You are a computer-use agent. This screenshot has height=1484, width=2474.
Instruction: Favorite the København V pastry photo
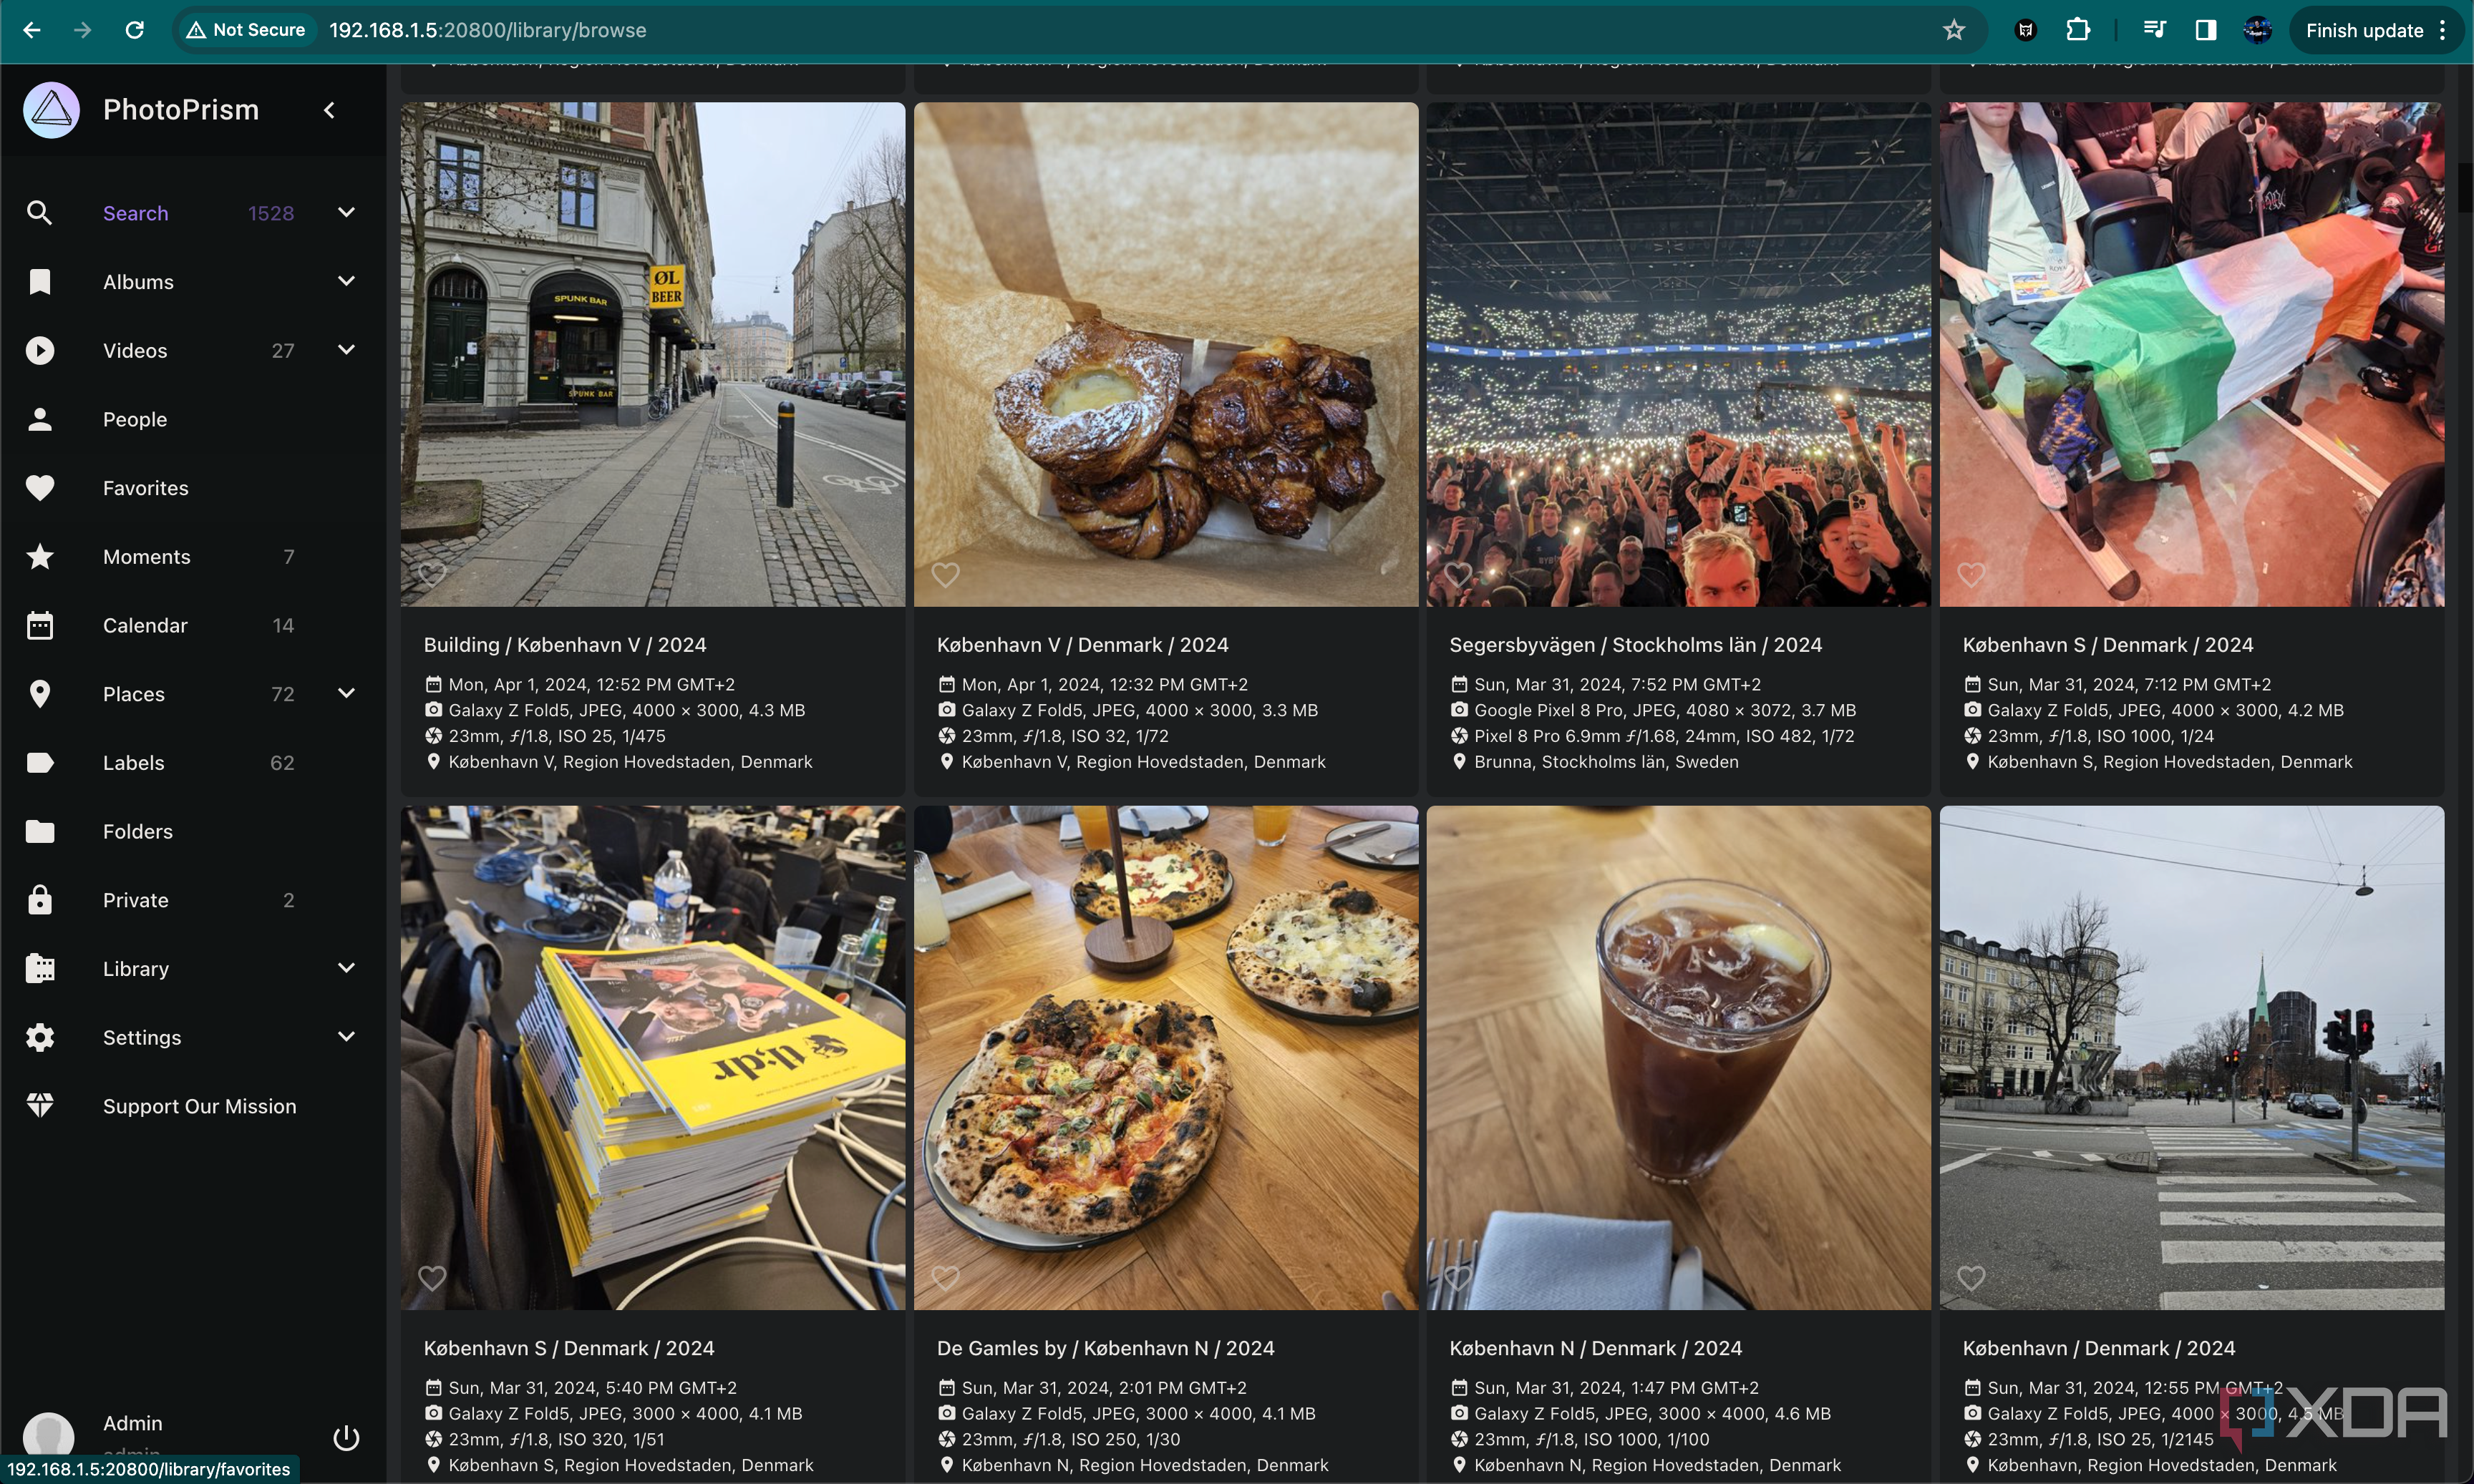(x=946, y=574)
